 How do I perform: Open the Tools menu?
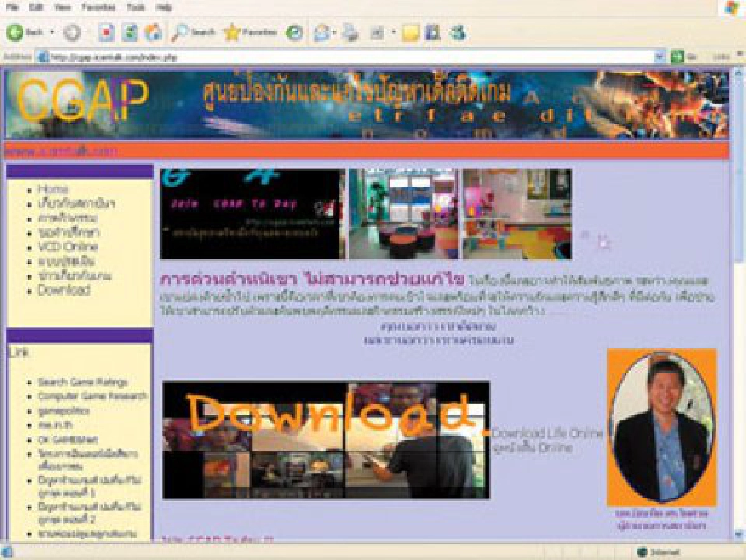point(136,8)
